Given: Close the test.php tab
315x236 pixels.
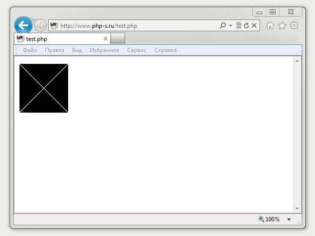Looking at the screenshot, I should (106, 39).
